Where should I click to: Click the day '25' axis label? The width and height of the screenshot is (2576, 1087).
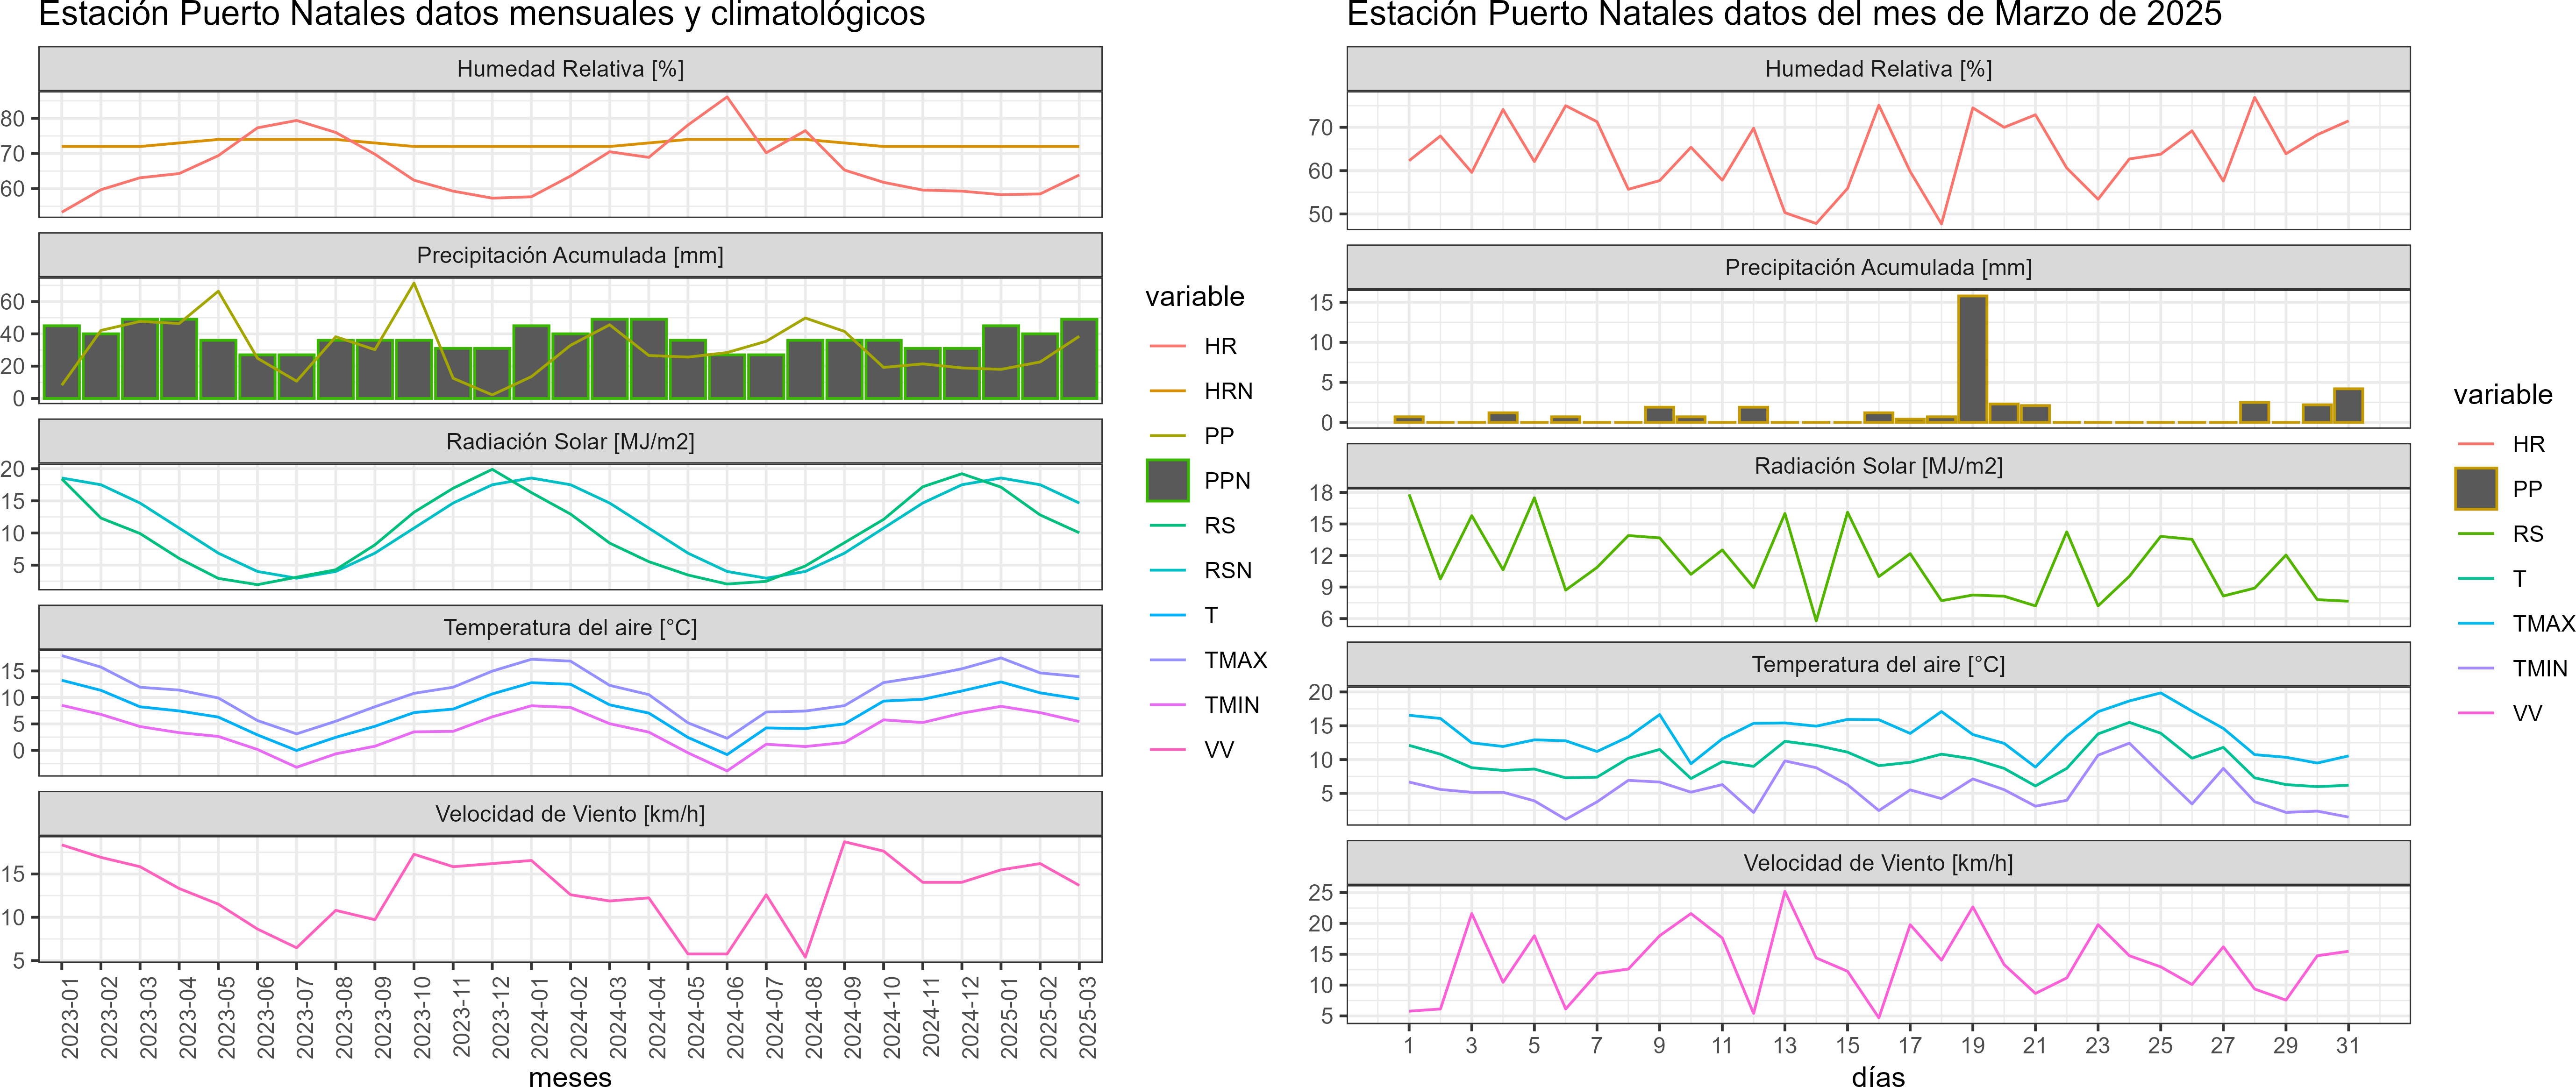[x=2160, y=1045]
